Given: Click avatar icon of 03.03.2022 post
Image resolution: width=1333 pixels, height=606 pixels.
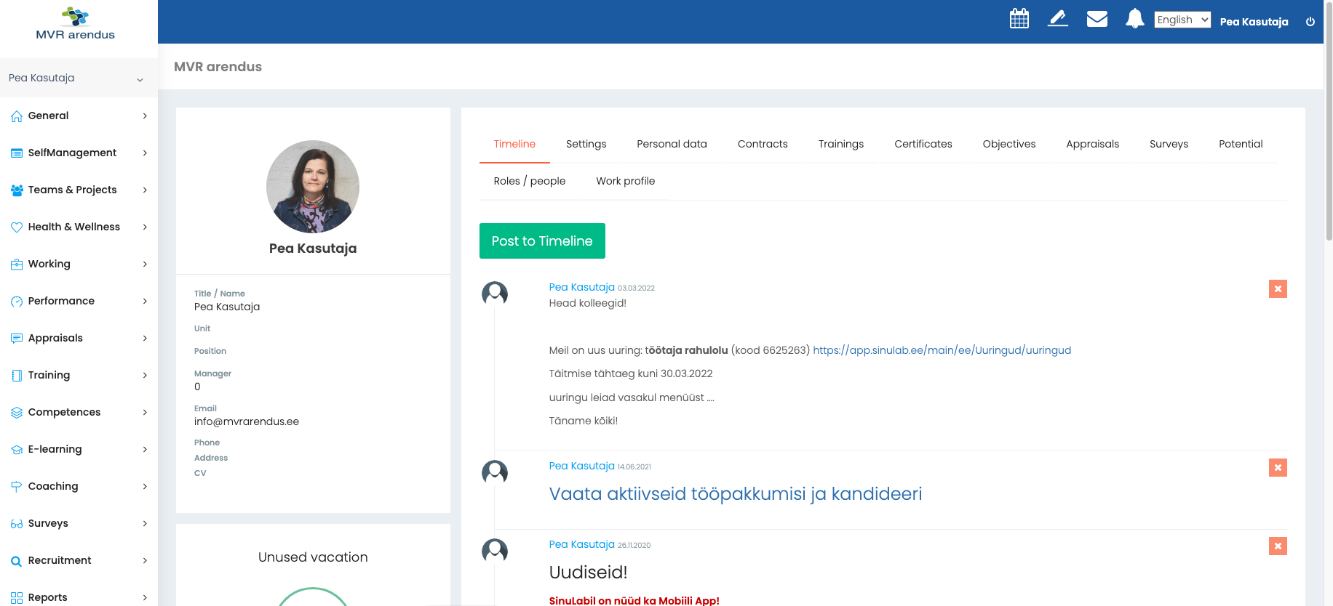Looking at the screenshot, I should point(495,294).
